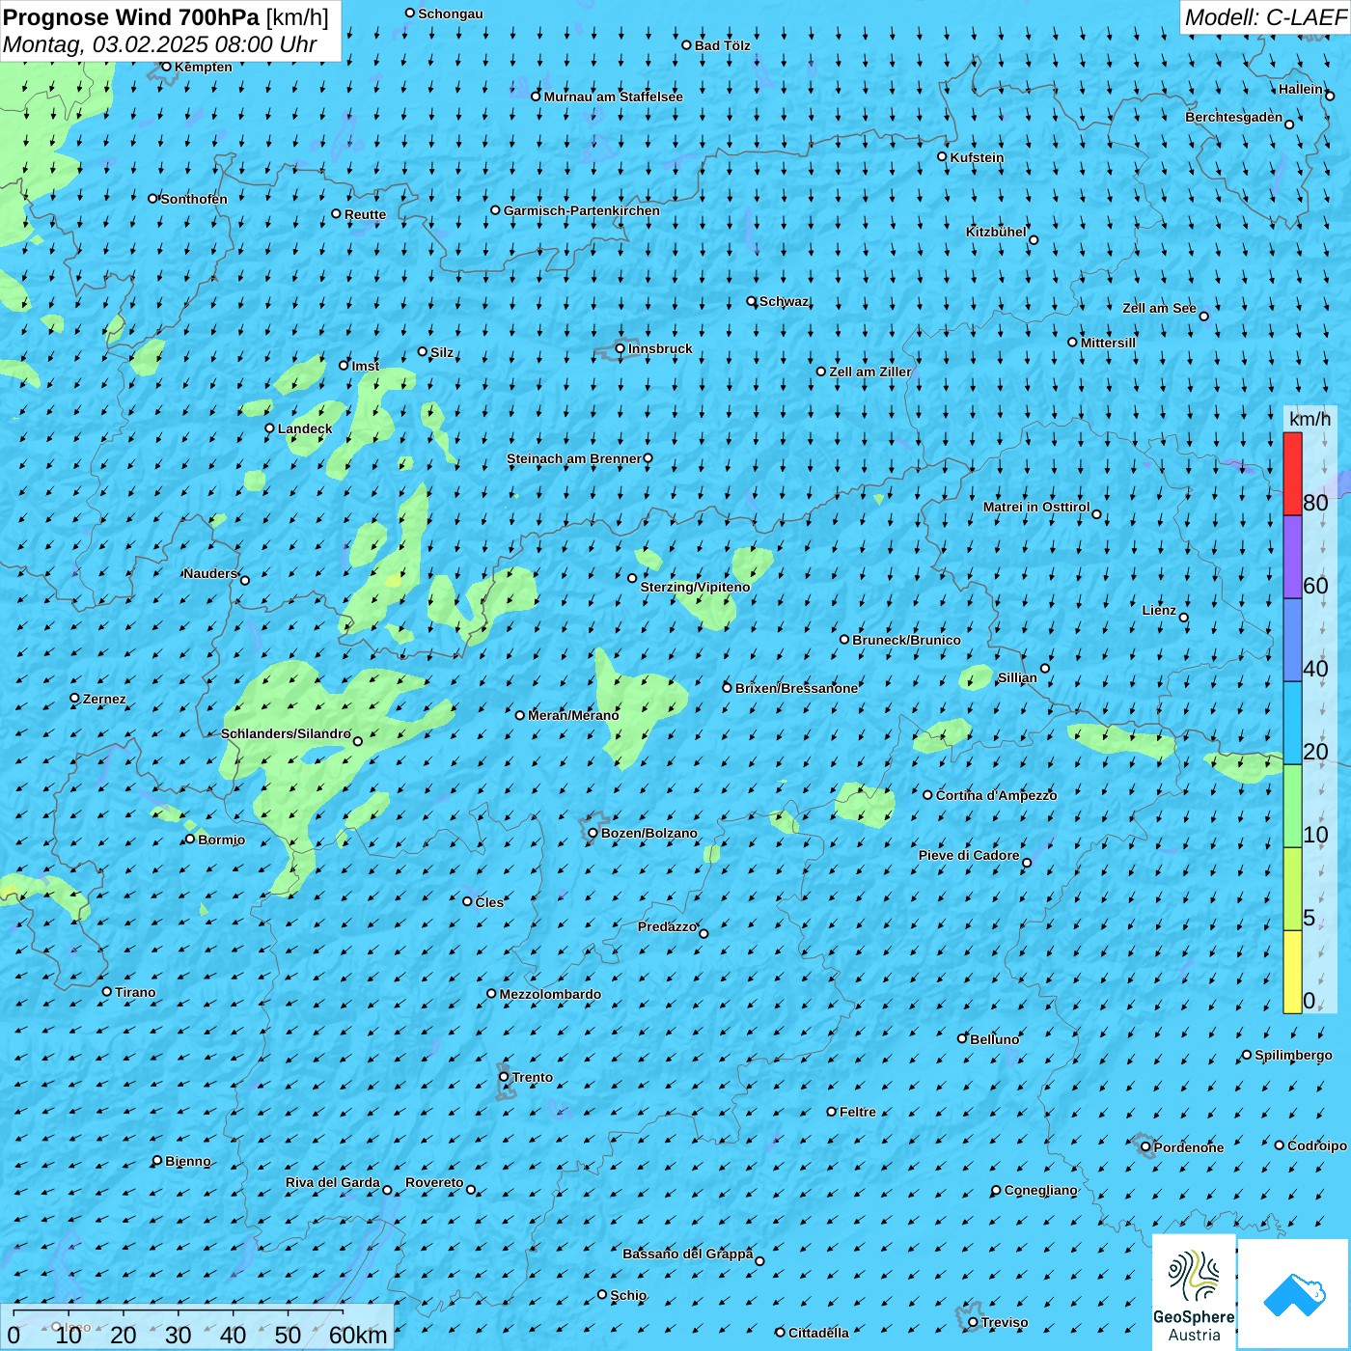
Task: Click the Kitzbühel city label
Action: pyautogui.click(x=996, y=232)
